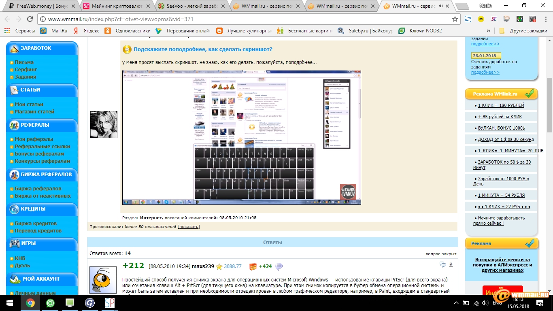Screen dimensions: 553x311
Task: Click the asker's black-and-white avatar
Action: (x=104, y=124)
